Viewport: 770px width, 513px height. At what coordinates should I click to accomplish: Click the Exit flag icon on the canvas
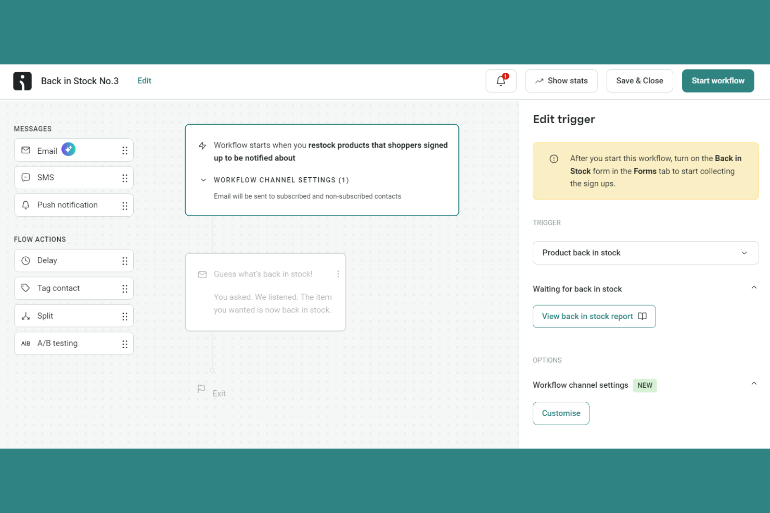coord(202,389)
